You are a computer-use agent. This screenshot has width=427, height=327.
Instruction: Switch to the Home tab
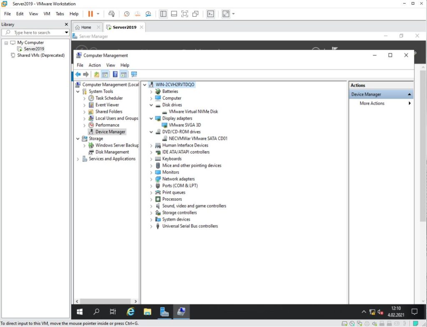pos(86,27)
